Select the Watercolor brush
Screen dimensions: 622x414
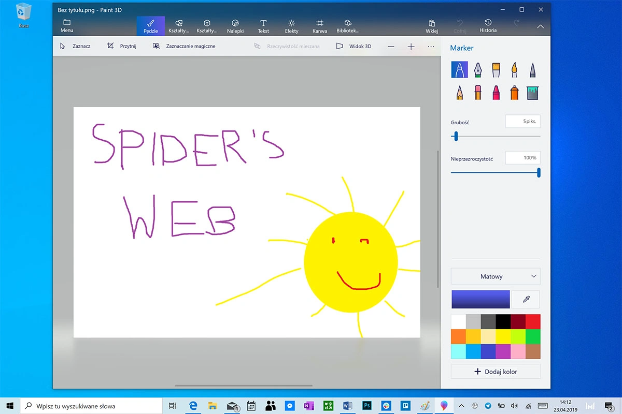514,70
